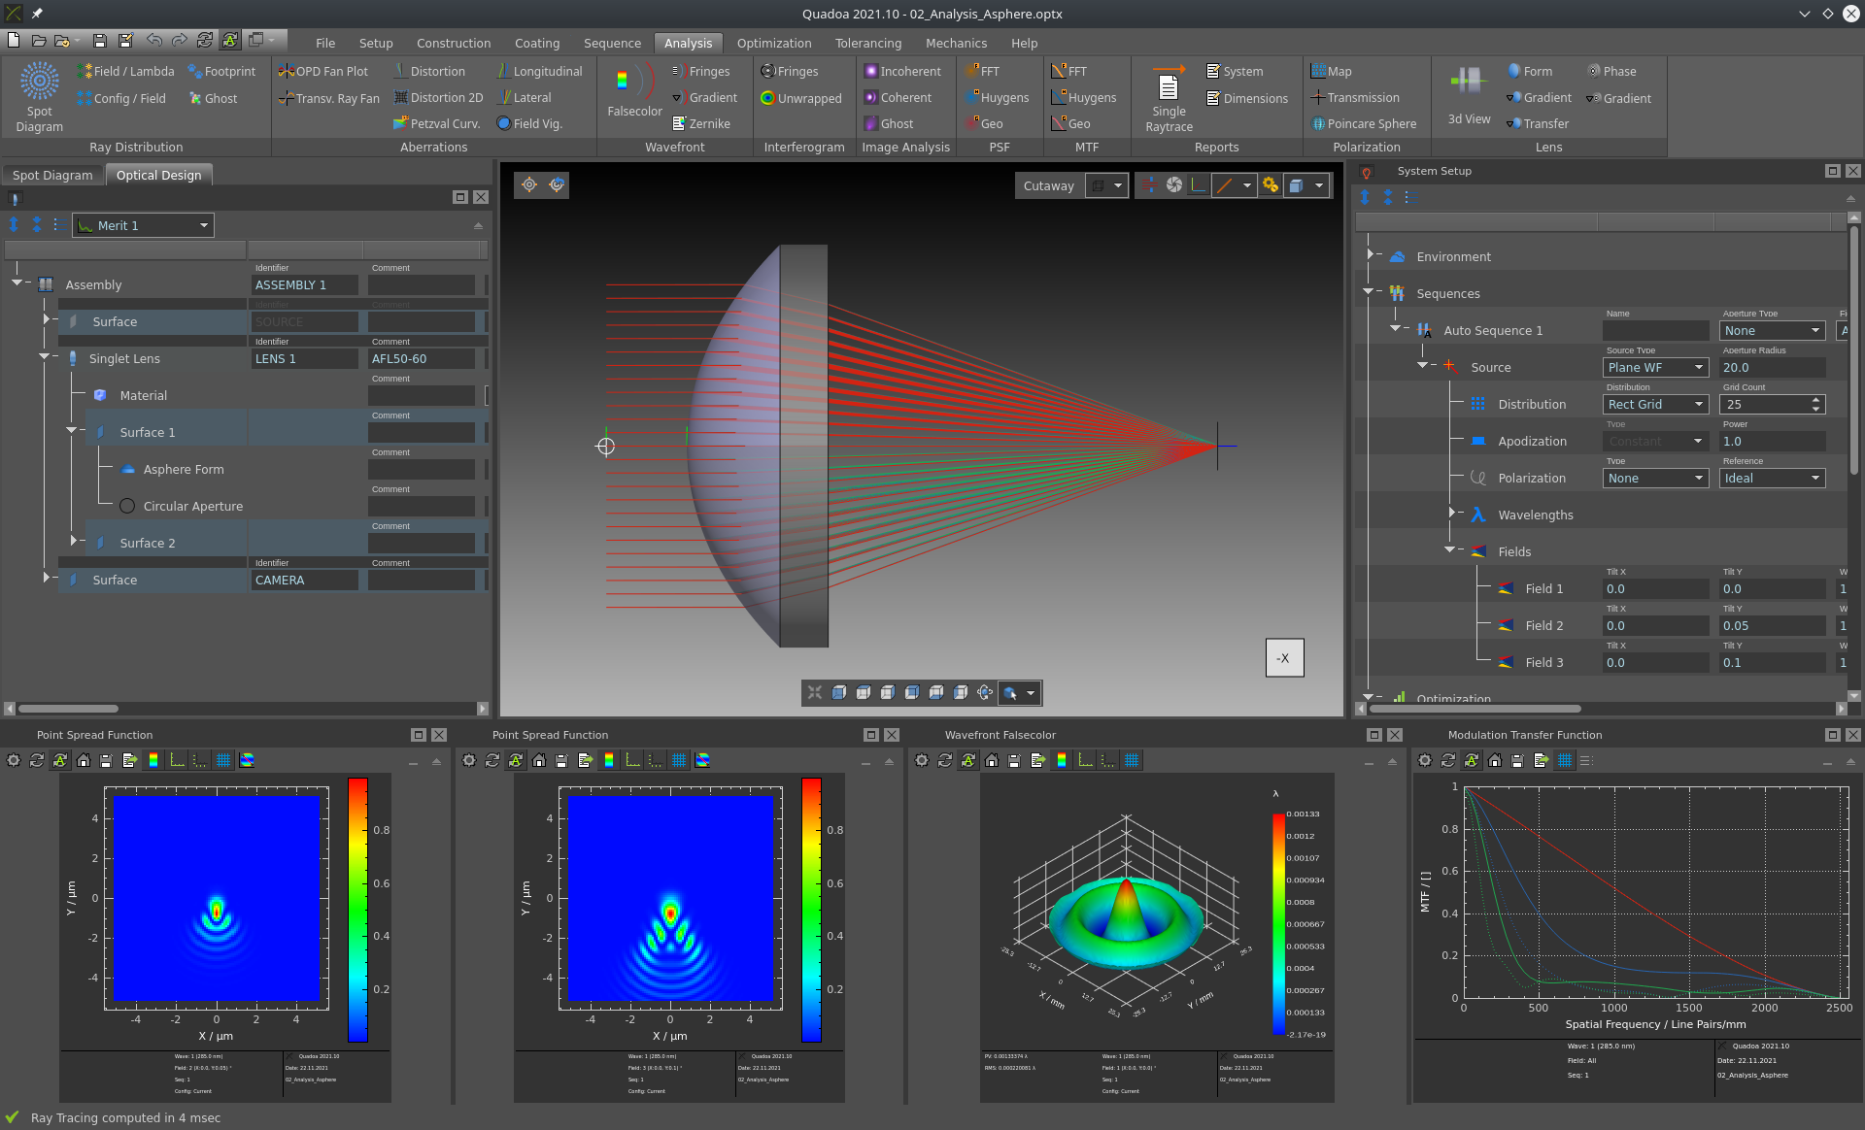This screenshot has height=1130, width=1865.
Task: Select Field 2 in System Setup
Action: pyautogui.click(x=1543, y=625)
